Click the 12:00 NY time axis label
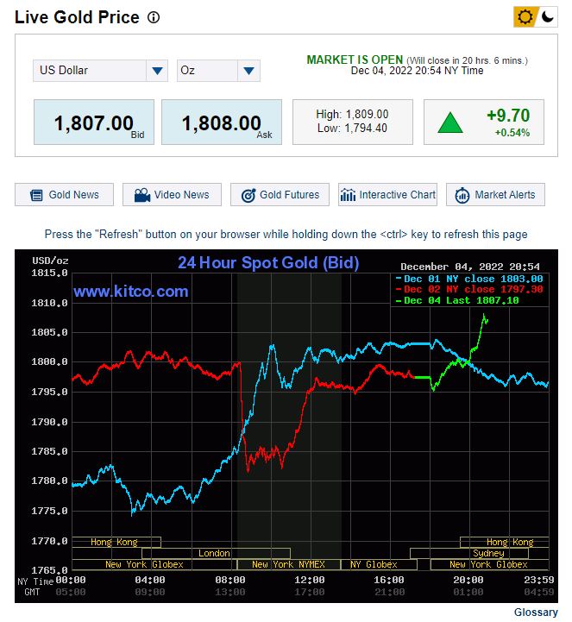The image size is (572, 622). point(310,580)
